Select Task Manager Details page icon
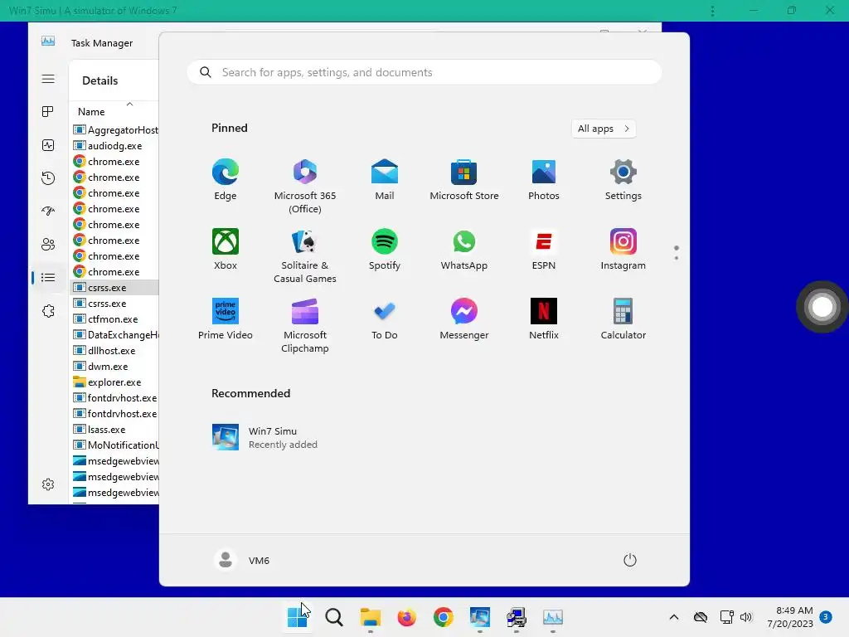This screenshot has width=849, height=637. click(x=48, y=278)
